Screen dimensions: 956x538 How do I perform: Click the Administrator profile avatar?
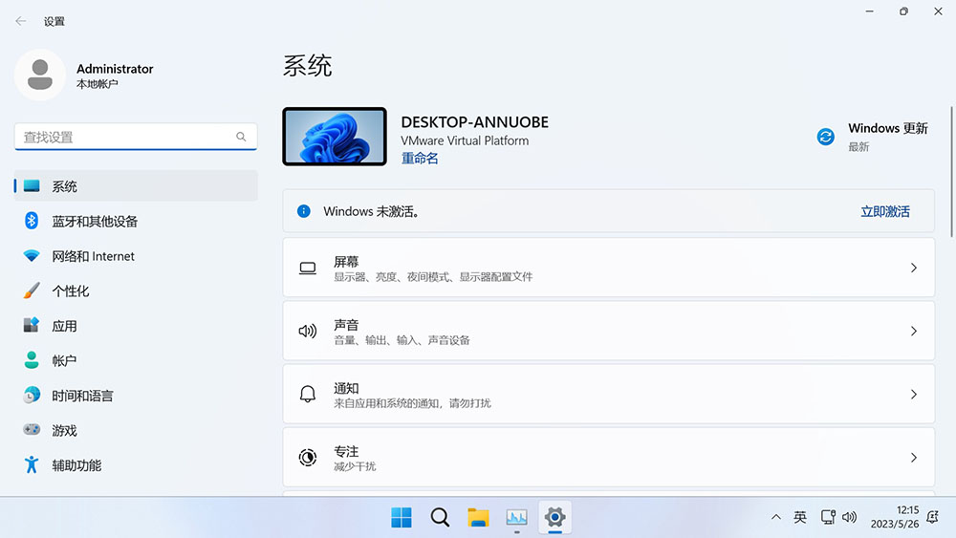coord(40,75)
